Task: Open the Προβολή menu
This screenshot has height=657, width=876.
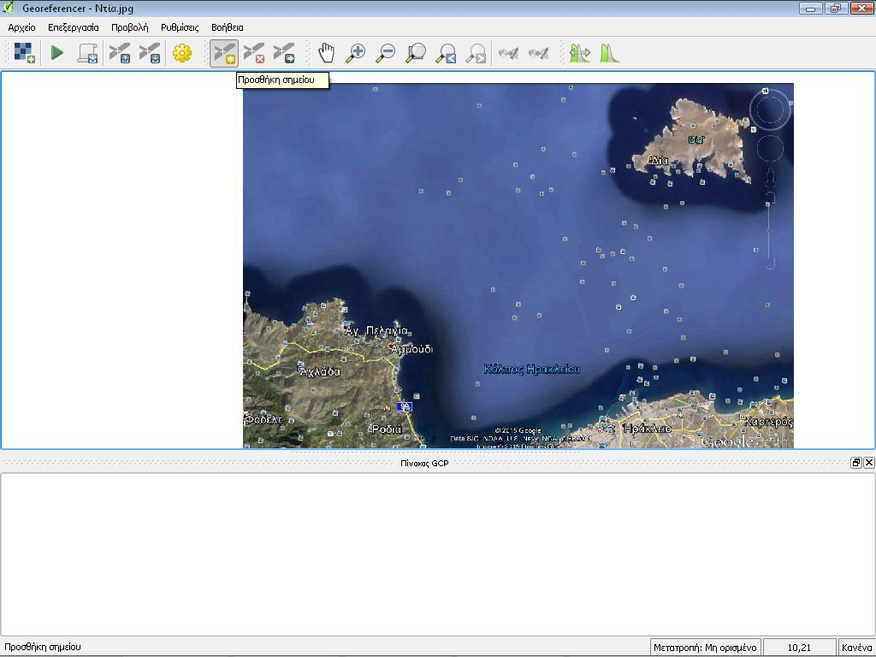Action: click(130, 27)
